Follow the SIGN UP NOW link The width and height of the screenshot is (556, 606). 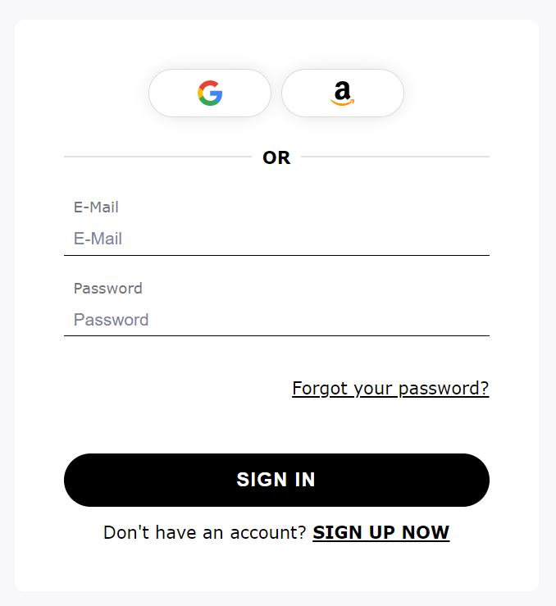point(381,532)
